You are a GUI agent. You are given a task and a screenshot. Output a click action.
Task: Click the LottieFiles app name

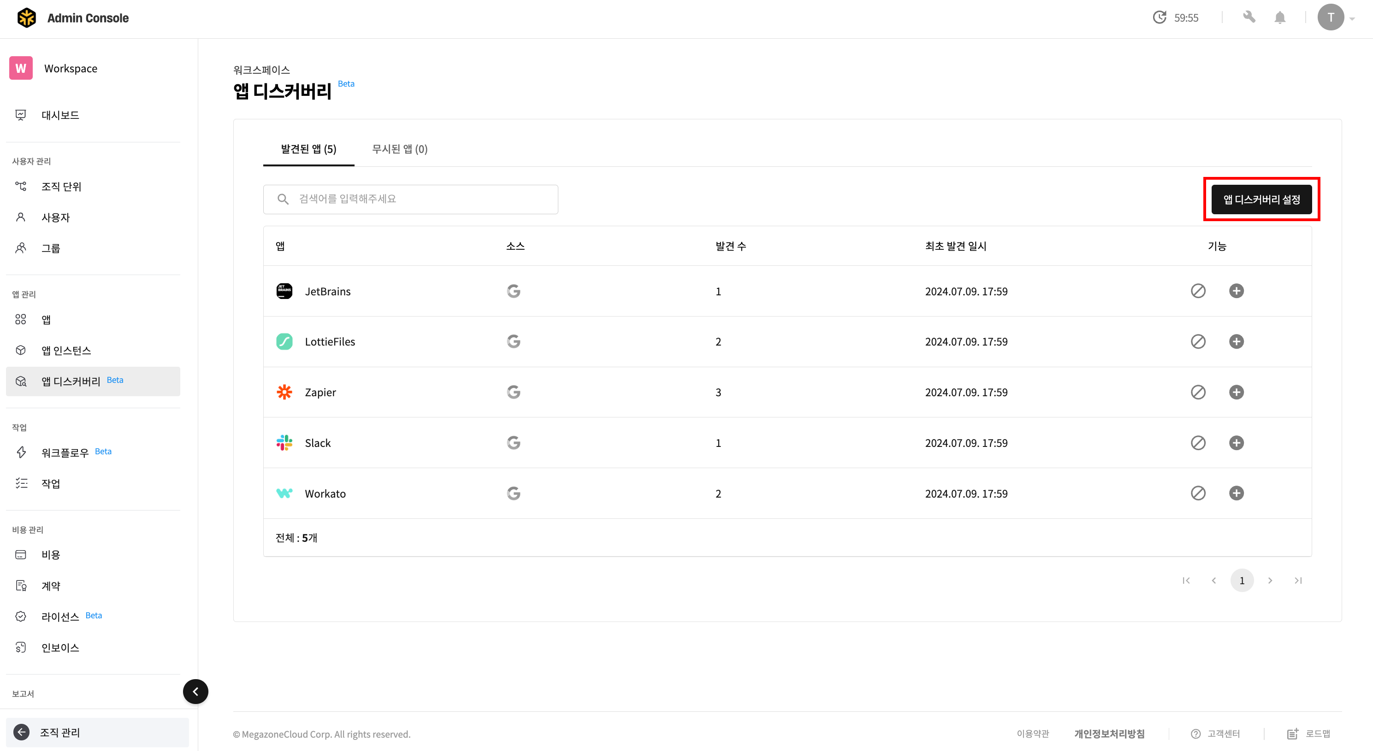pyautogui.click(x=330, y=341)
